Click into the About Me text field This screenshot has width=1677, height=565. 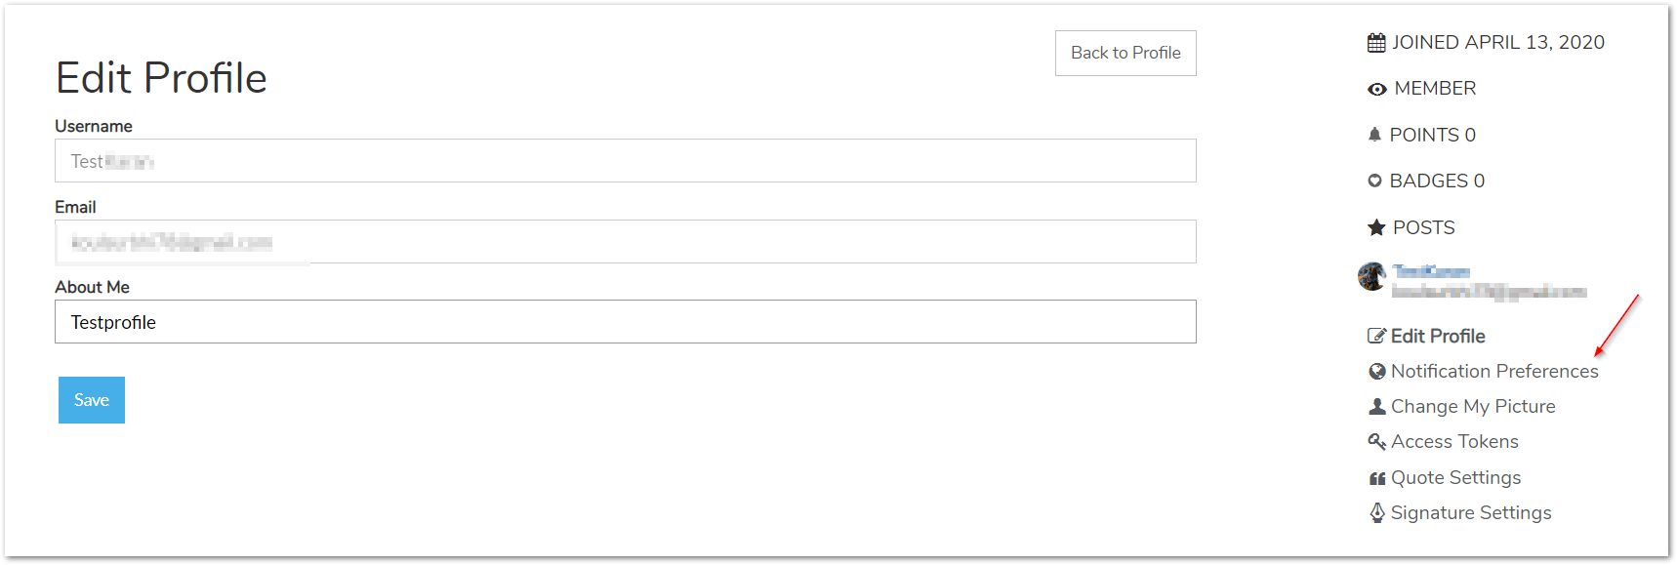626,322
